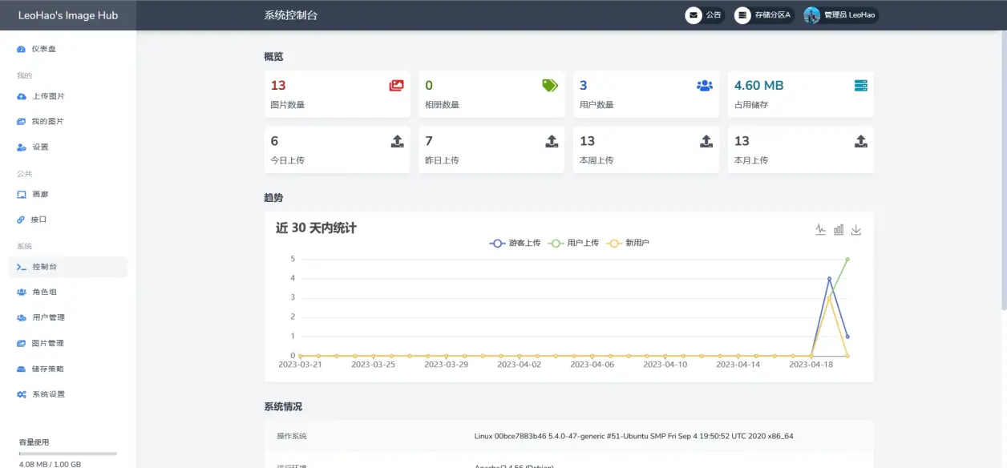Click the upload icon on 本周上传 card

(x=706, y=141)
